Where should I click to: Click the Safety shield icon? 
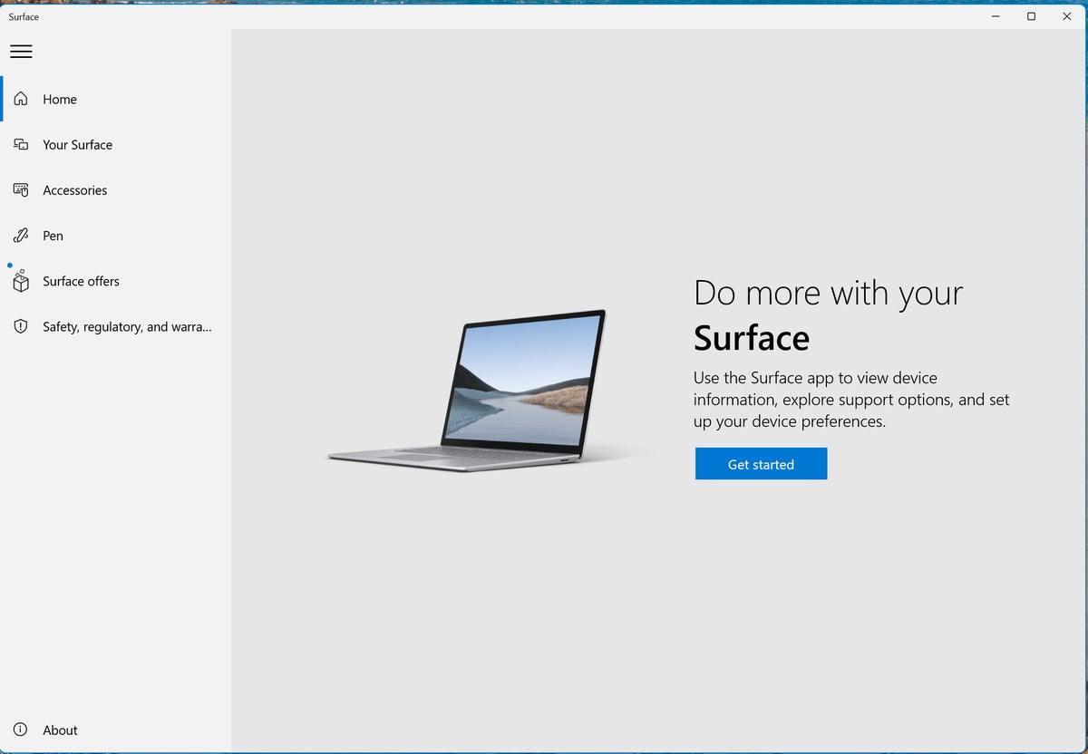(21, 326)
